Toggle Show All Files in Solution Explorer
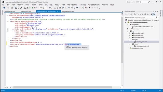The image size is (163, 92). 148,14
